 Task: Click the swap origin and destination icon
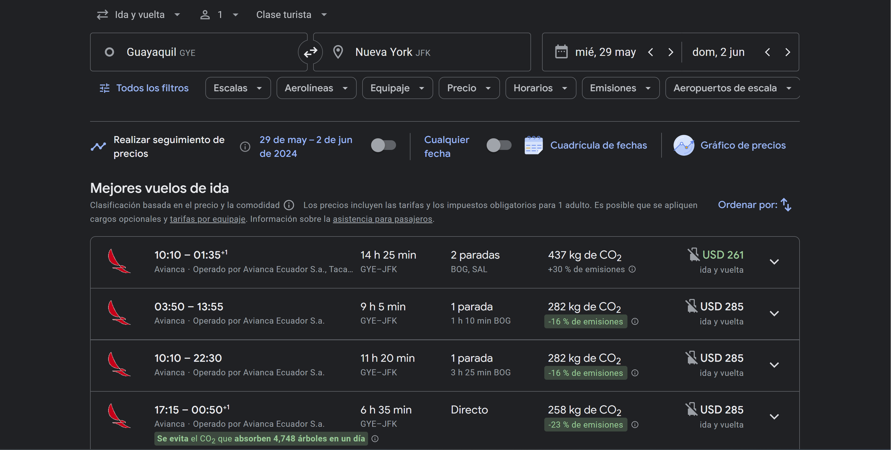point(310,52)
